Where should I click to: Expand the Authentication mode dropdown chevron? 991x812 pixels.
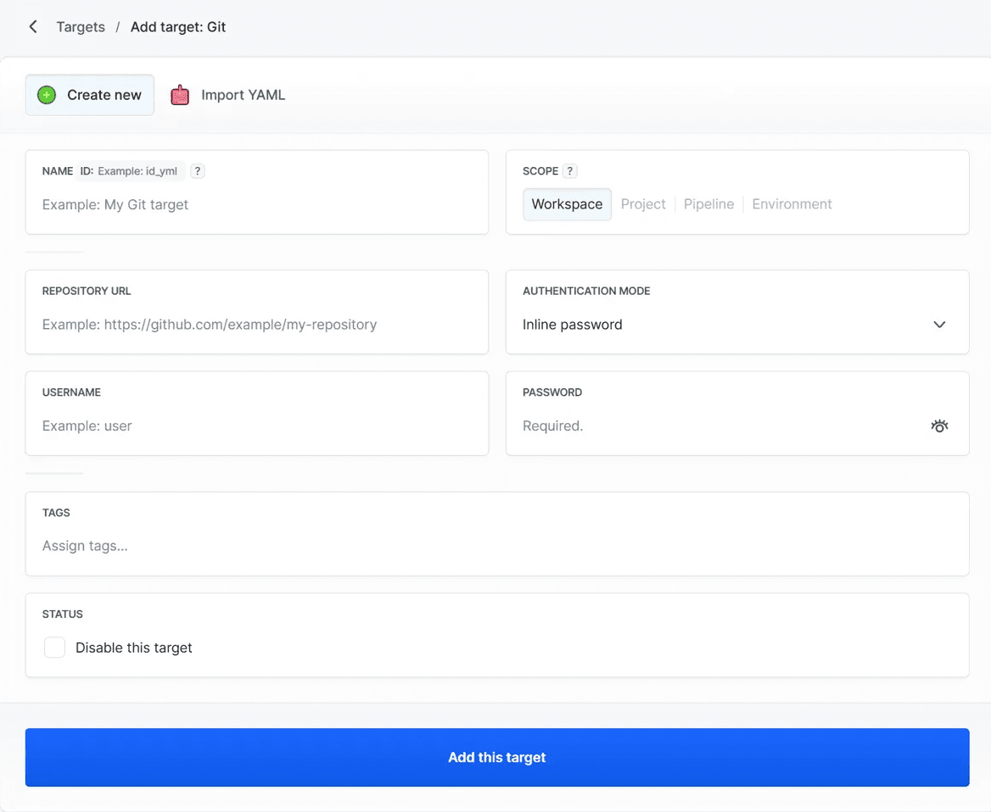tap(939, 325)
